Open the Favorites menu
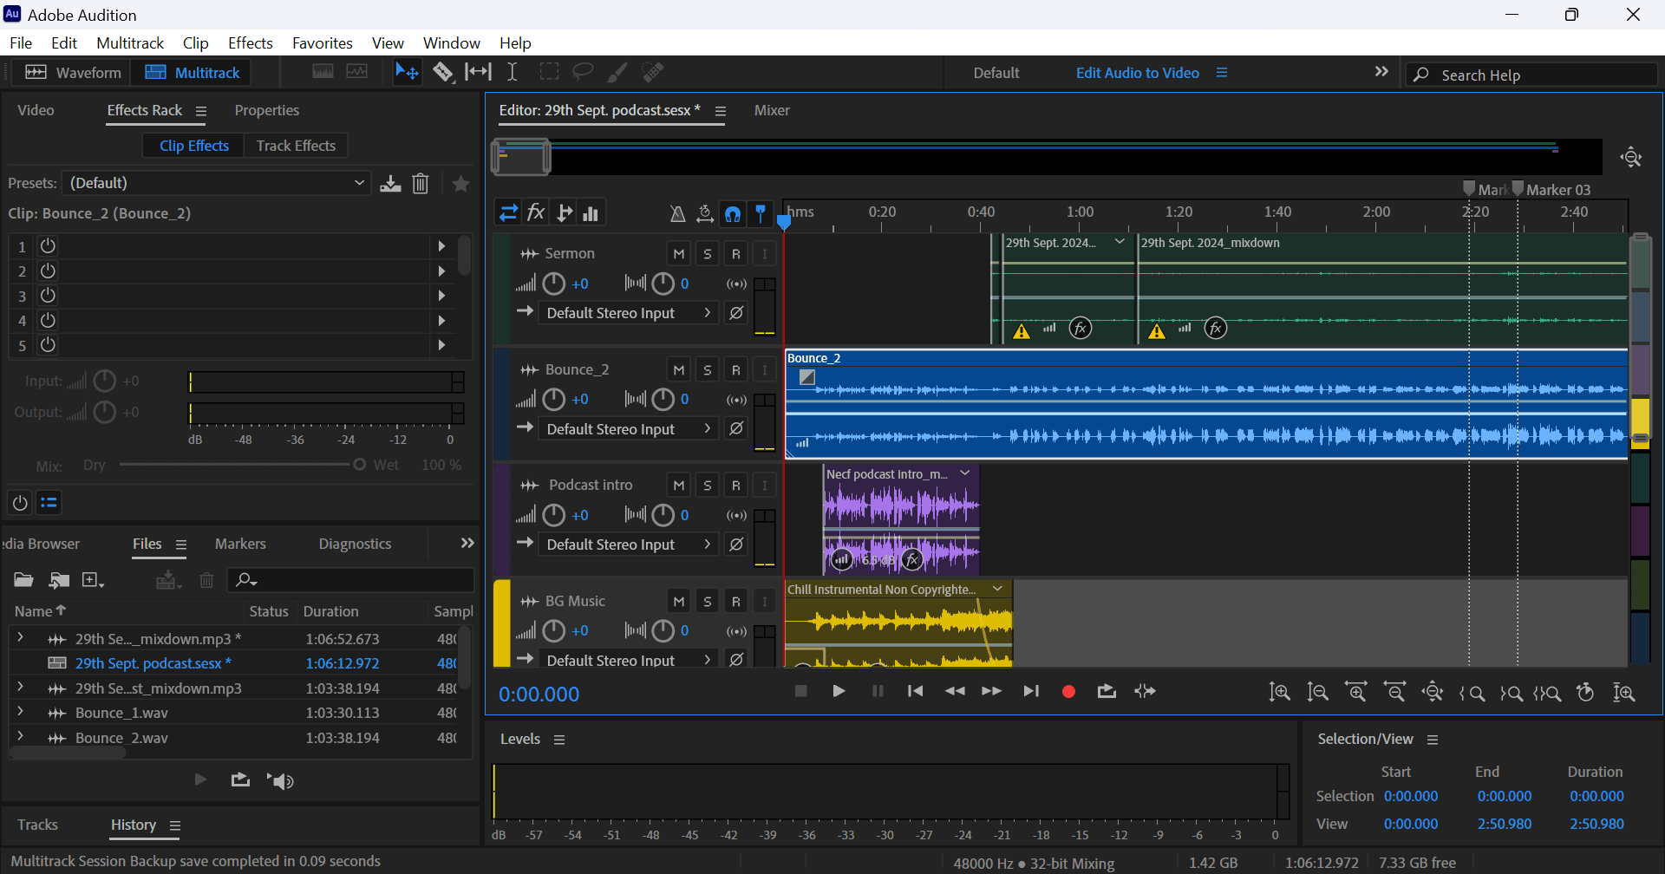Screen dimensions: 1665x874 click(322, 43)
